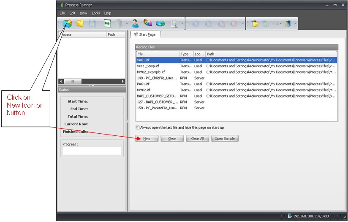Click the New file icon in toolbar
This screenshot has height=222, width=348.
click(x=67, y=24)
